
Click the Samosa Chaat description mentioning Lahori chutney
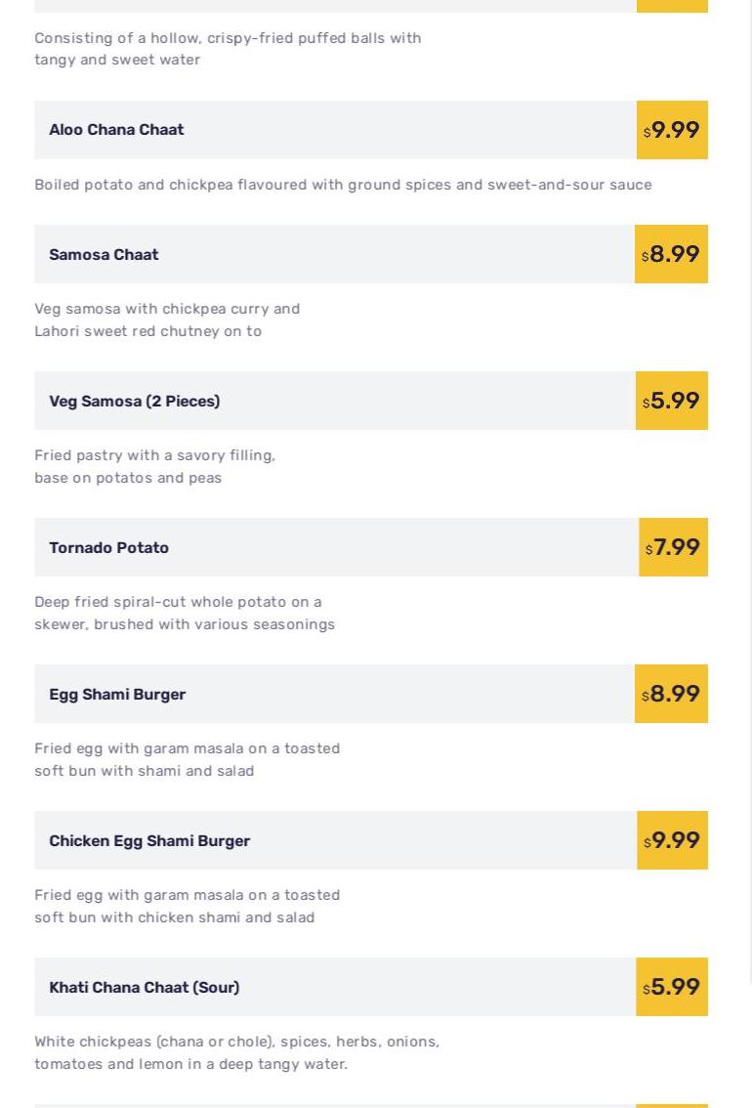click(167, 320)
